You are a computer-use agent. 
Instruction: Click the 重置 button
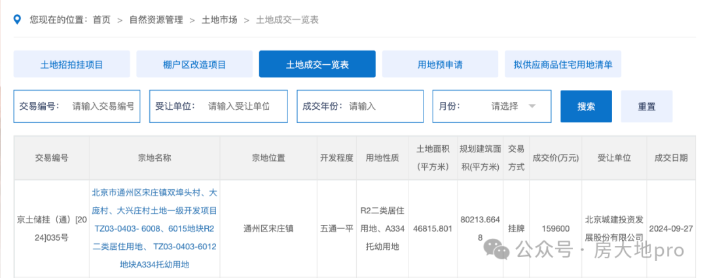click(647, 107)
